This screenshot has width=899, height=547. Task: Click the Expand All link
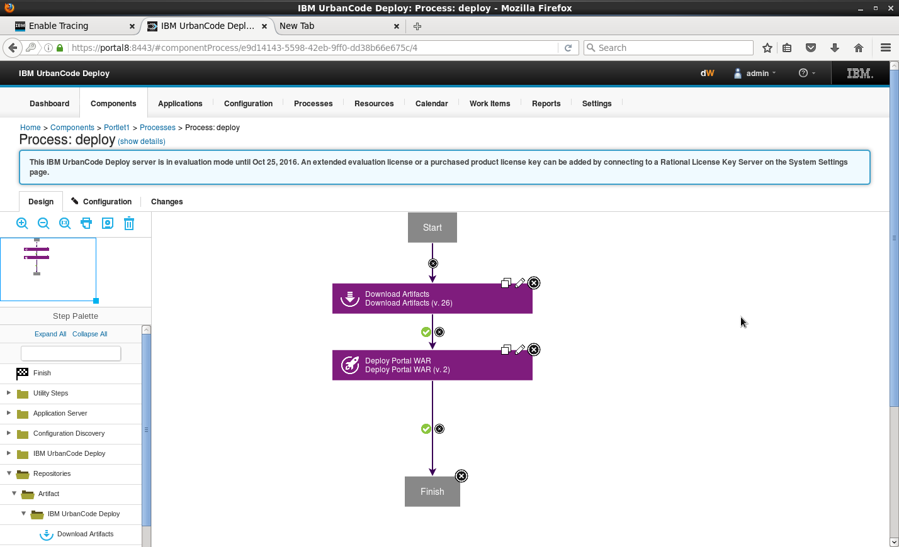pos(50,334)
